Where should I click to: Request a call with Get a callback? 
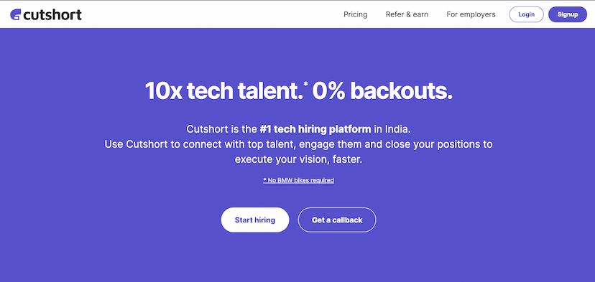click(337, 220)
